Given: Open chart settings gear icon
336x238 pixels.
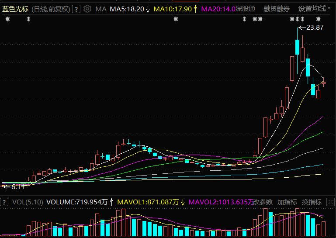Looking at the screenshot, I should click(87, 9).
